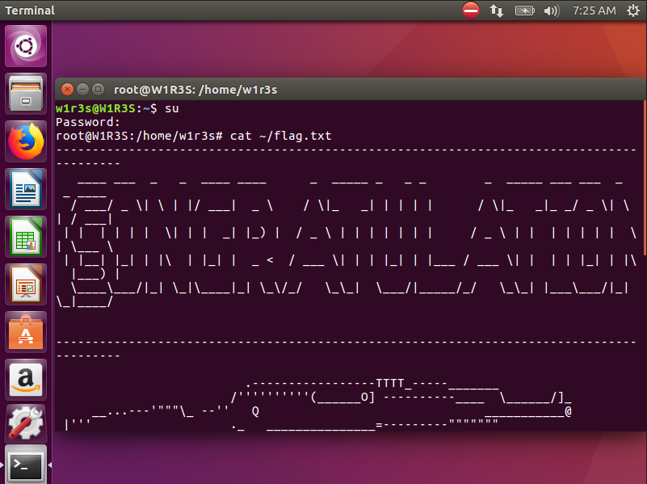Open LibreOffice Calc spreadsheet app
Image resolution: width=647 pixels, height=484 pixels.
26,236
